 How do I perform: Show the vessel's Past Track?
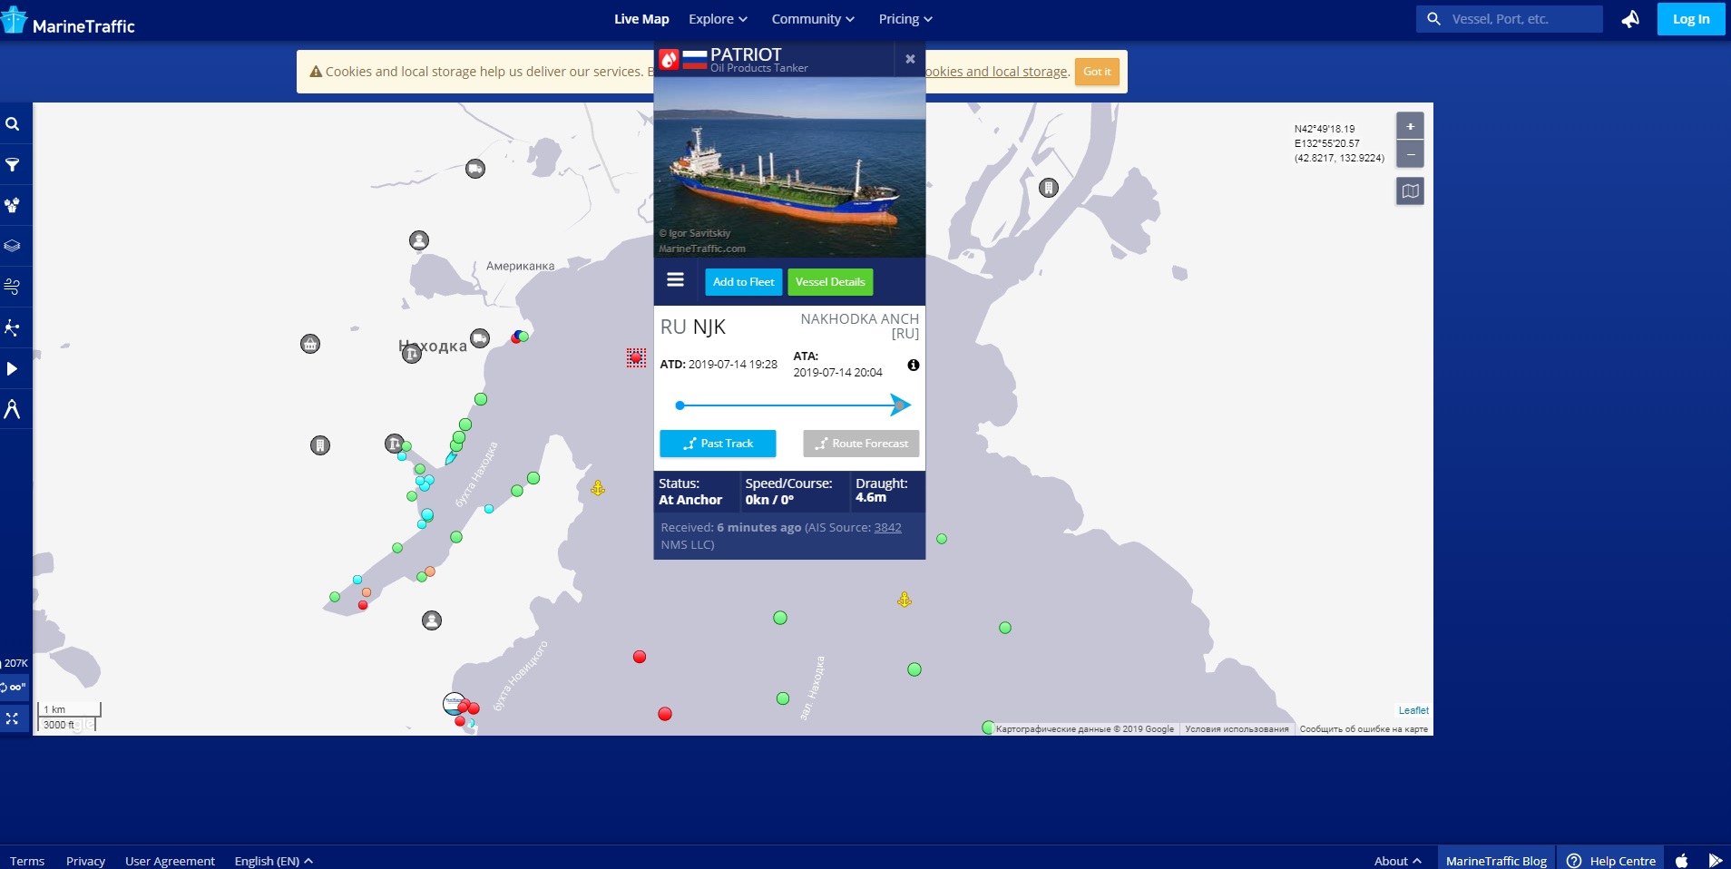718,444
